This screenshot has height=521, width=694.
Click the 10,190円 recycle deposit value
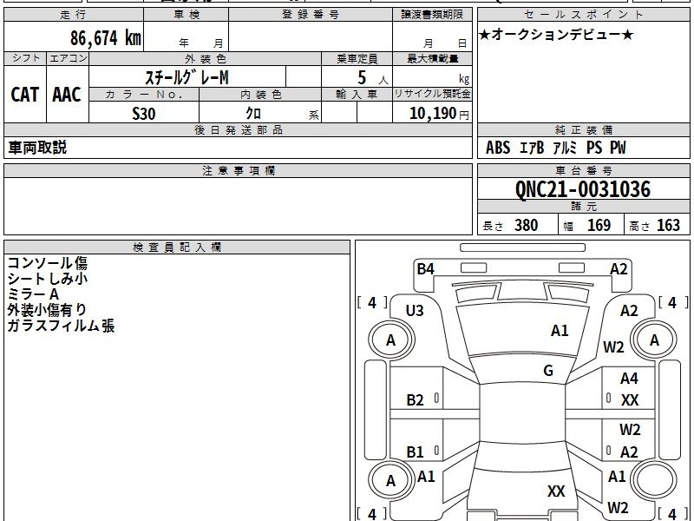pos(439,114)
